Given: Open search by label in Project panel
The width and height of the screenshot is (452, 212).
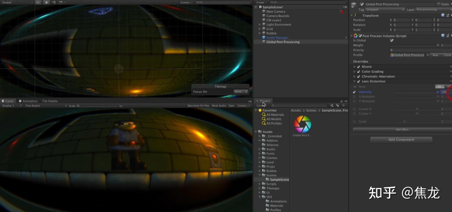Looking at the screenshot, I should [x=338, y=105].
